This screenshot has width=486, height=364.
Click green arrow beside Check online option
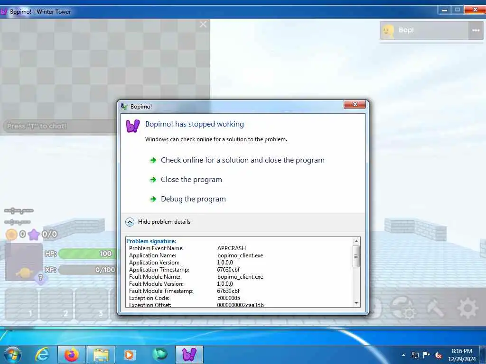pyautogui.click(x=153, y=160)
